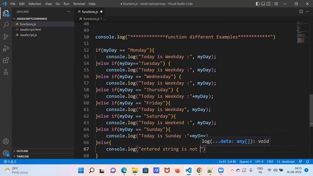313x176 pixels.
Task: Open Windows taskbar search
Action: 91,171
